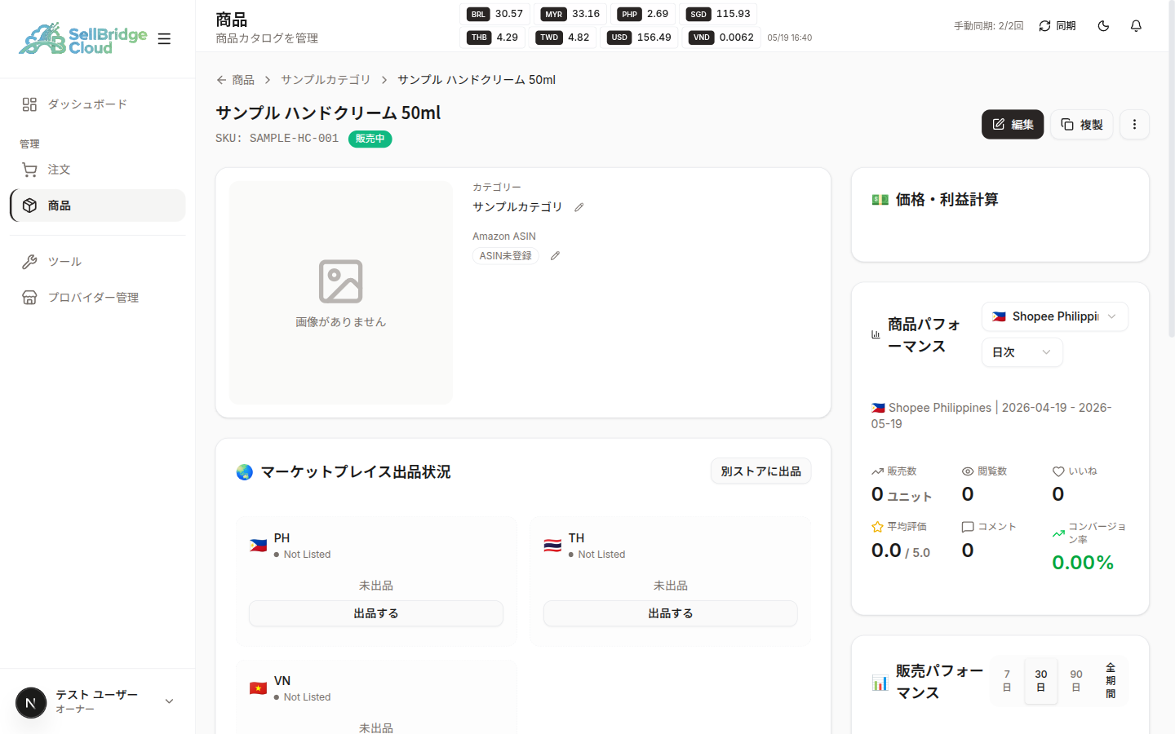Select the 7日 range tab
1175x734 pixels.
[1007, 680]
